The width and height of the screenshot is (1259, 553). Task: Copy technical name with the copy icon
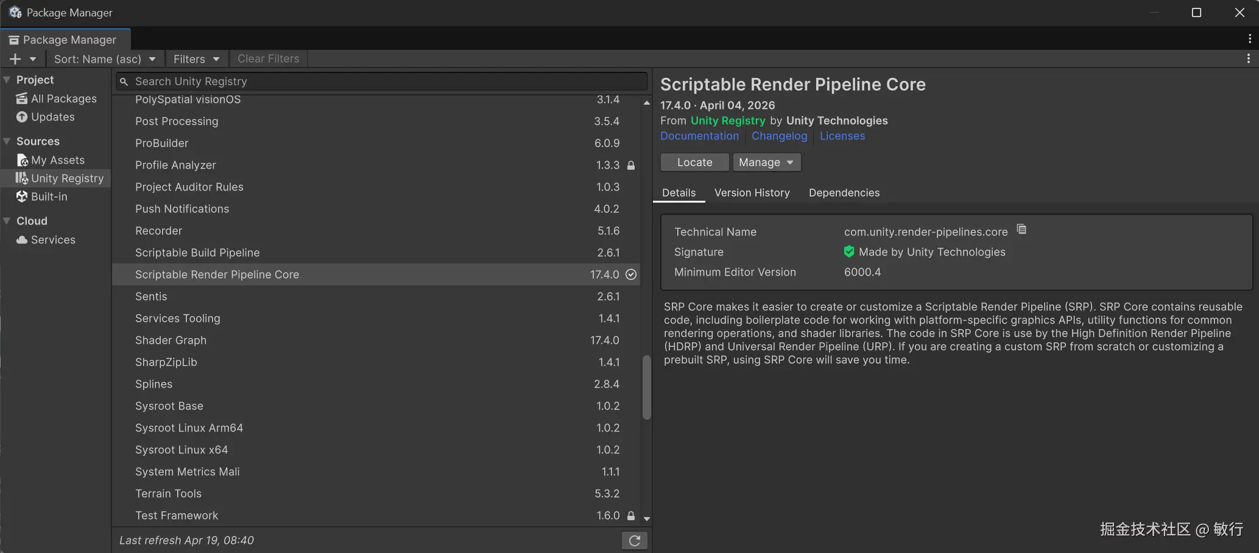tap(1021, 229)
